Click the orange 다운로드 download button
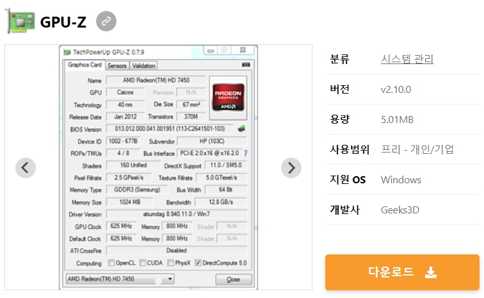The height and width of the screenshot is (298, 484). point(402,272)
